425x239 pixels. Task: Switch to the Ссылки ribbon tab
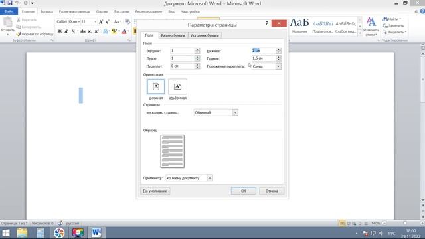(102, 11)
